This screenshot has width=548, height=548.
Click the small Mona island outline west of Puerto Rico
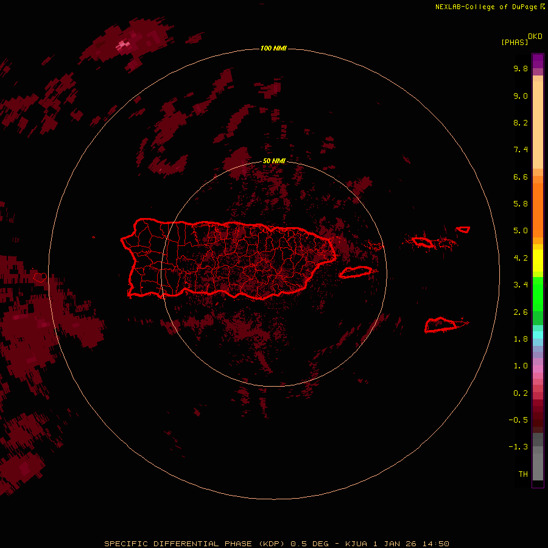tap(40, 278)
